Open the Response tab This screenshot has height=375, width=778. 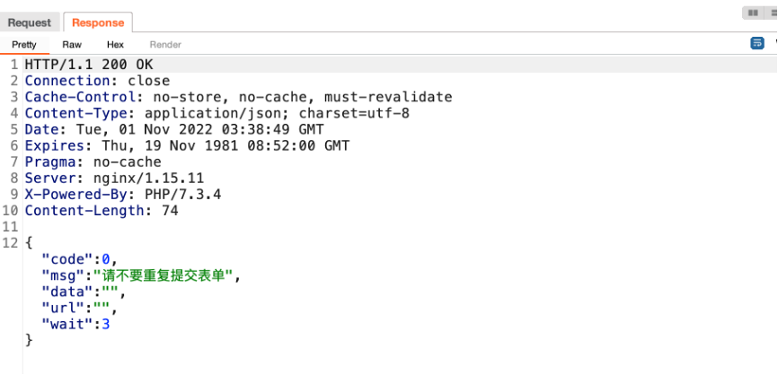[98, 22]
